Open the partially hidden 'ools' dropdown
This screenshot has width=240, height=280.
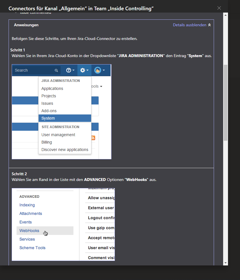pos(97,86)
